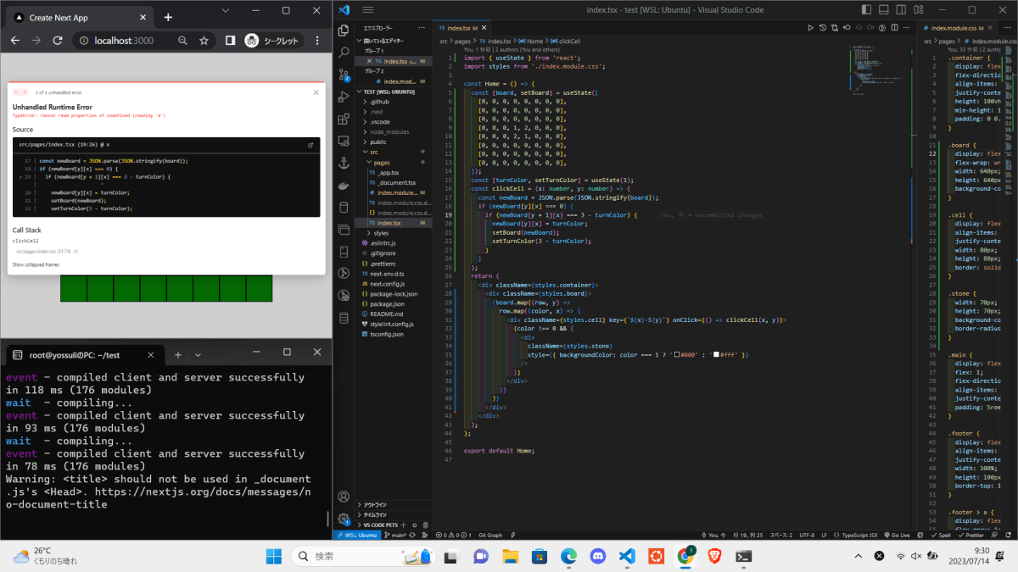Go back in the Chrome browser
The image size is (1018, 572).
15,41
